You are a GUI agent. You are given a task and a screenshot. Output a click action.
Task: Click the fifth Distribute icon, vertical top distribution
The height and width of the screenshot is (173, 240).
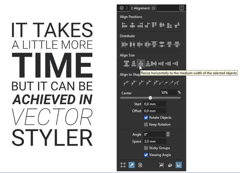tap(154, 44)
